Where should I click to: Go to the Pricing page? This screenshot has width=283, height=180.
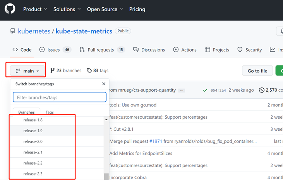coord(137,9)
